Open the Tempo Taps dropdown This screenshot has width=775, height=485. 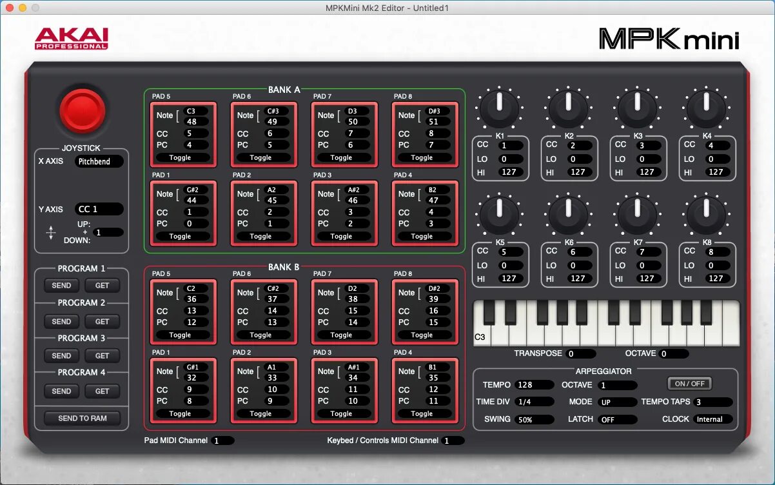(x=713, y=401)
